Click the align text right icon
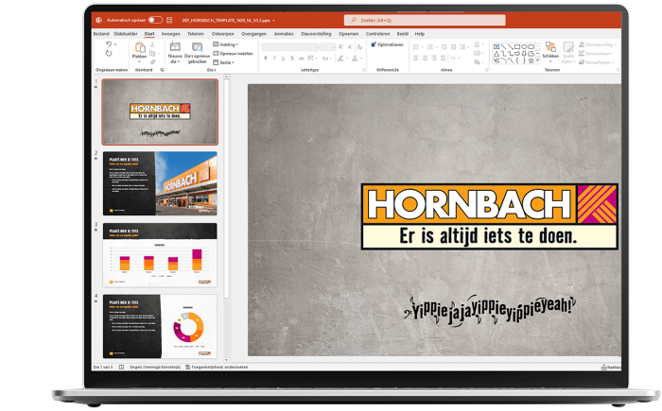The height and width of the screenshot is (411, 662). 434,58
